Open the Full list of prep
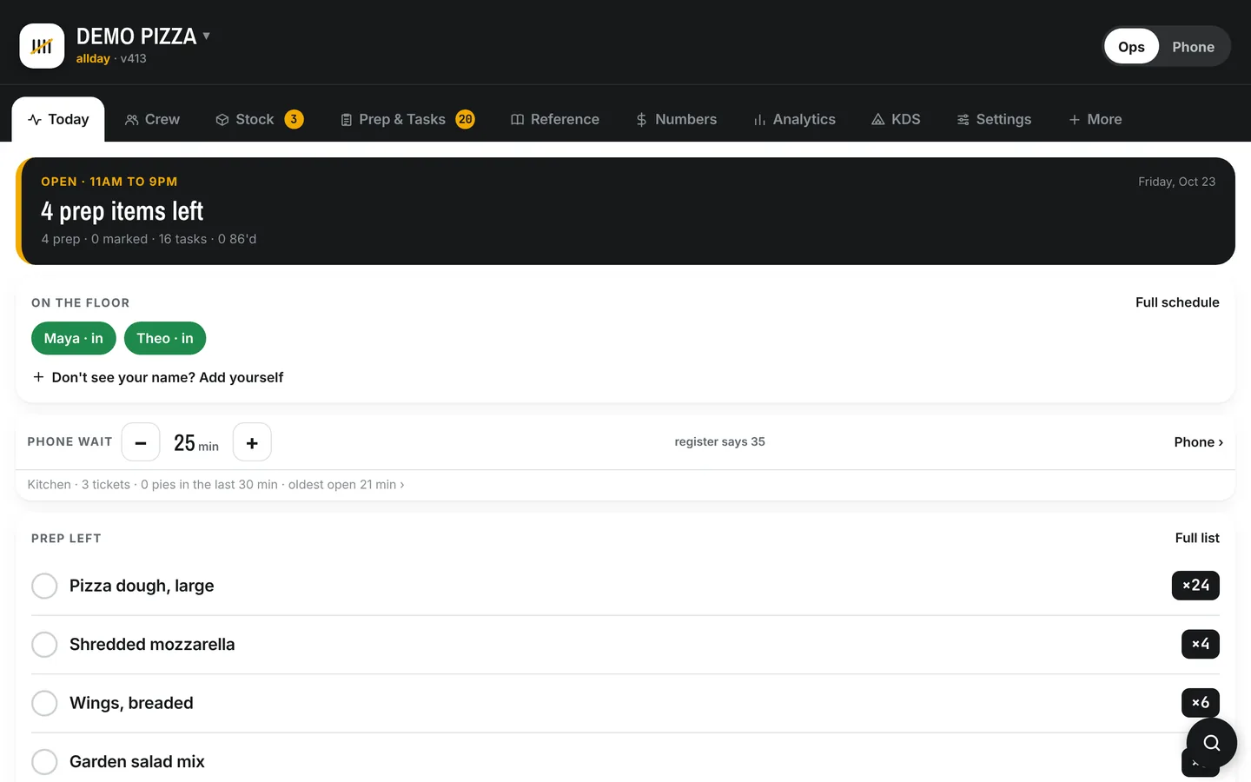This screenshot has height=782, width=1251. click(x=1197, y=538)
